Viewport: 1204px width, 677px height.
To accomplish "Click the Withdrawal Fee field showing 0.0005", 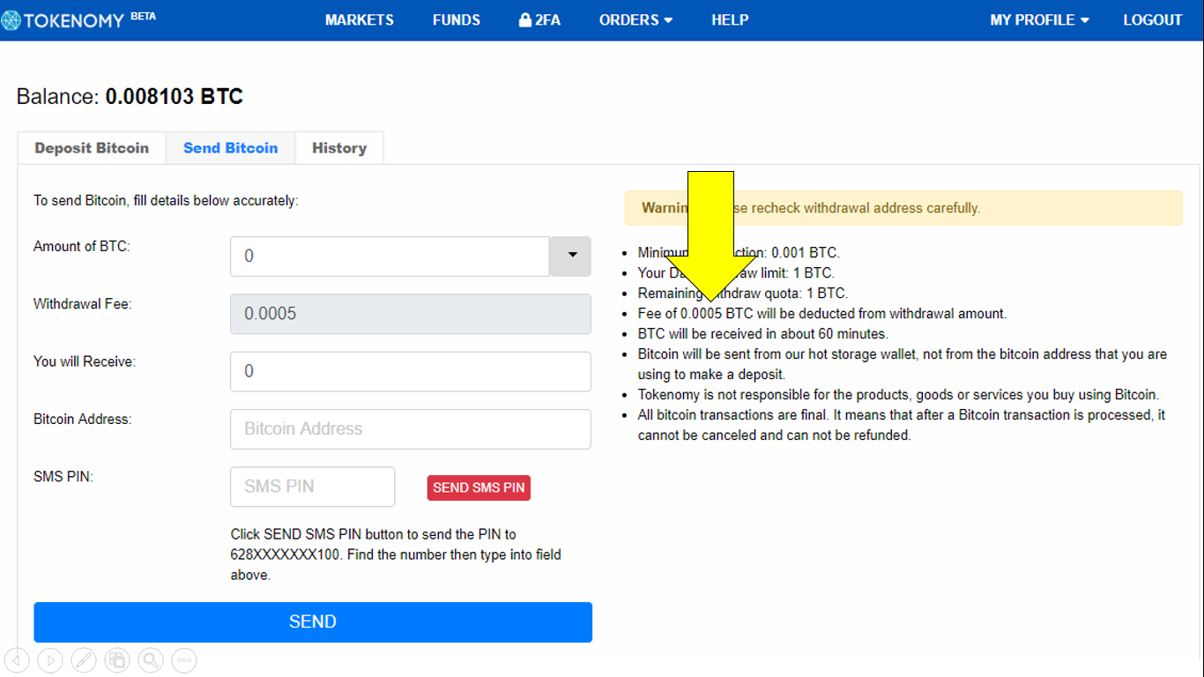I will 411,314.
